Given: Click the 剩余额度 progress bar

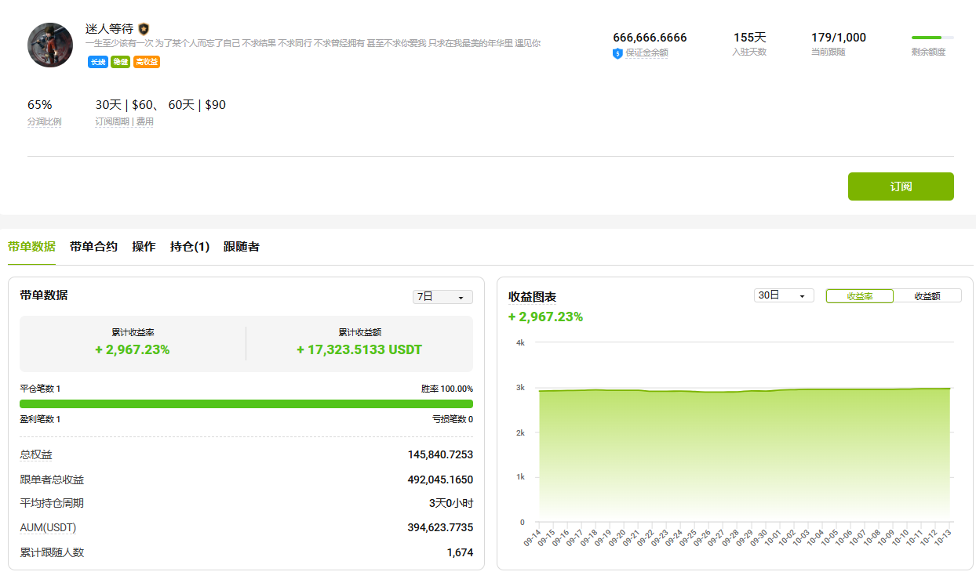Looking at the screenshot, I should point(932,38).
